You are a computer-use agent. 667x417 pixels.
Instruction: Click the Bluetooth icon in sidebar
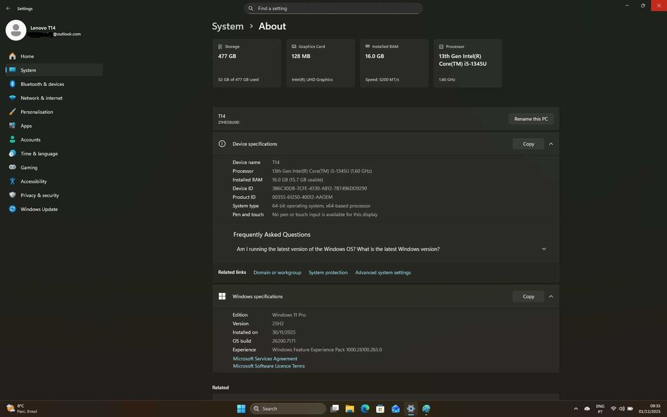tap(12, 84)
